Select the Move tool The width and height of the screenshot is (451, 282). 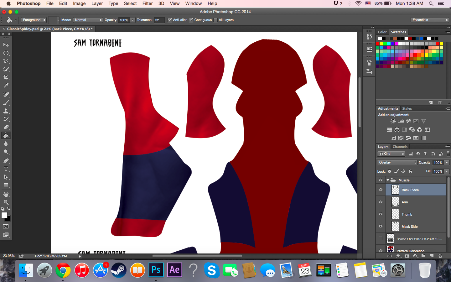(6, 45)
